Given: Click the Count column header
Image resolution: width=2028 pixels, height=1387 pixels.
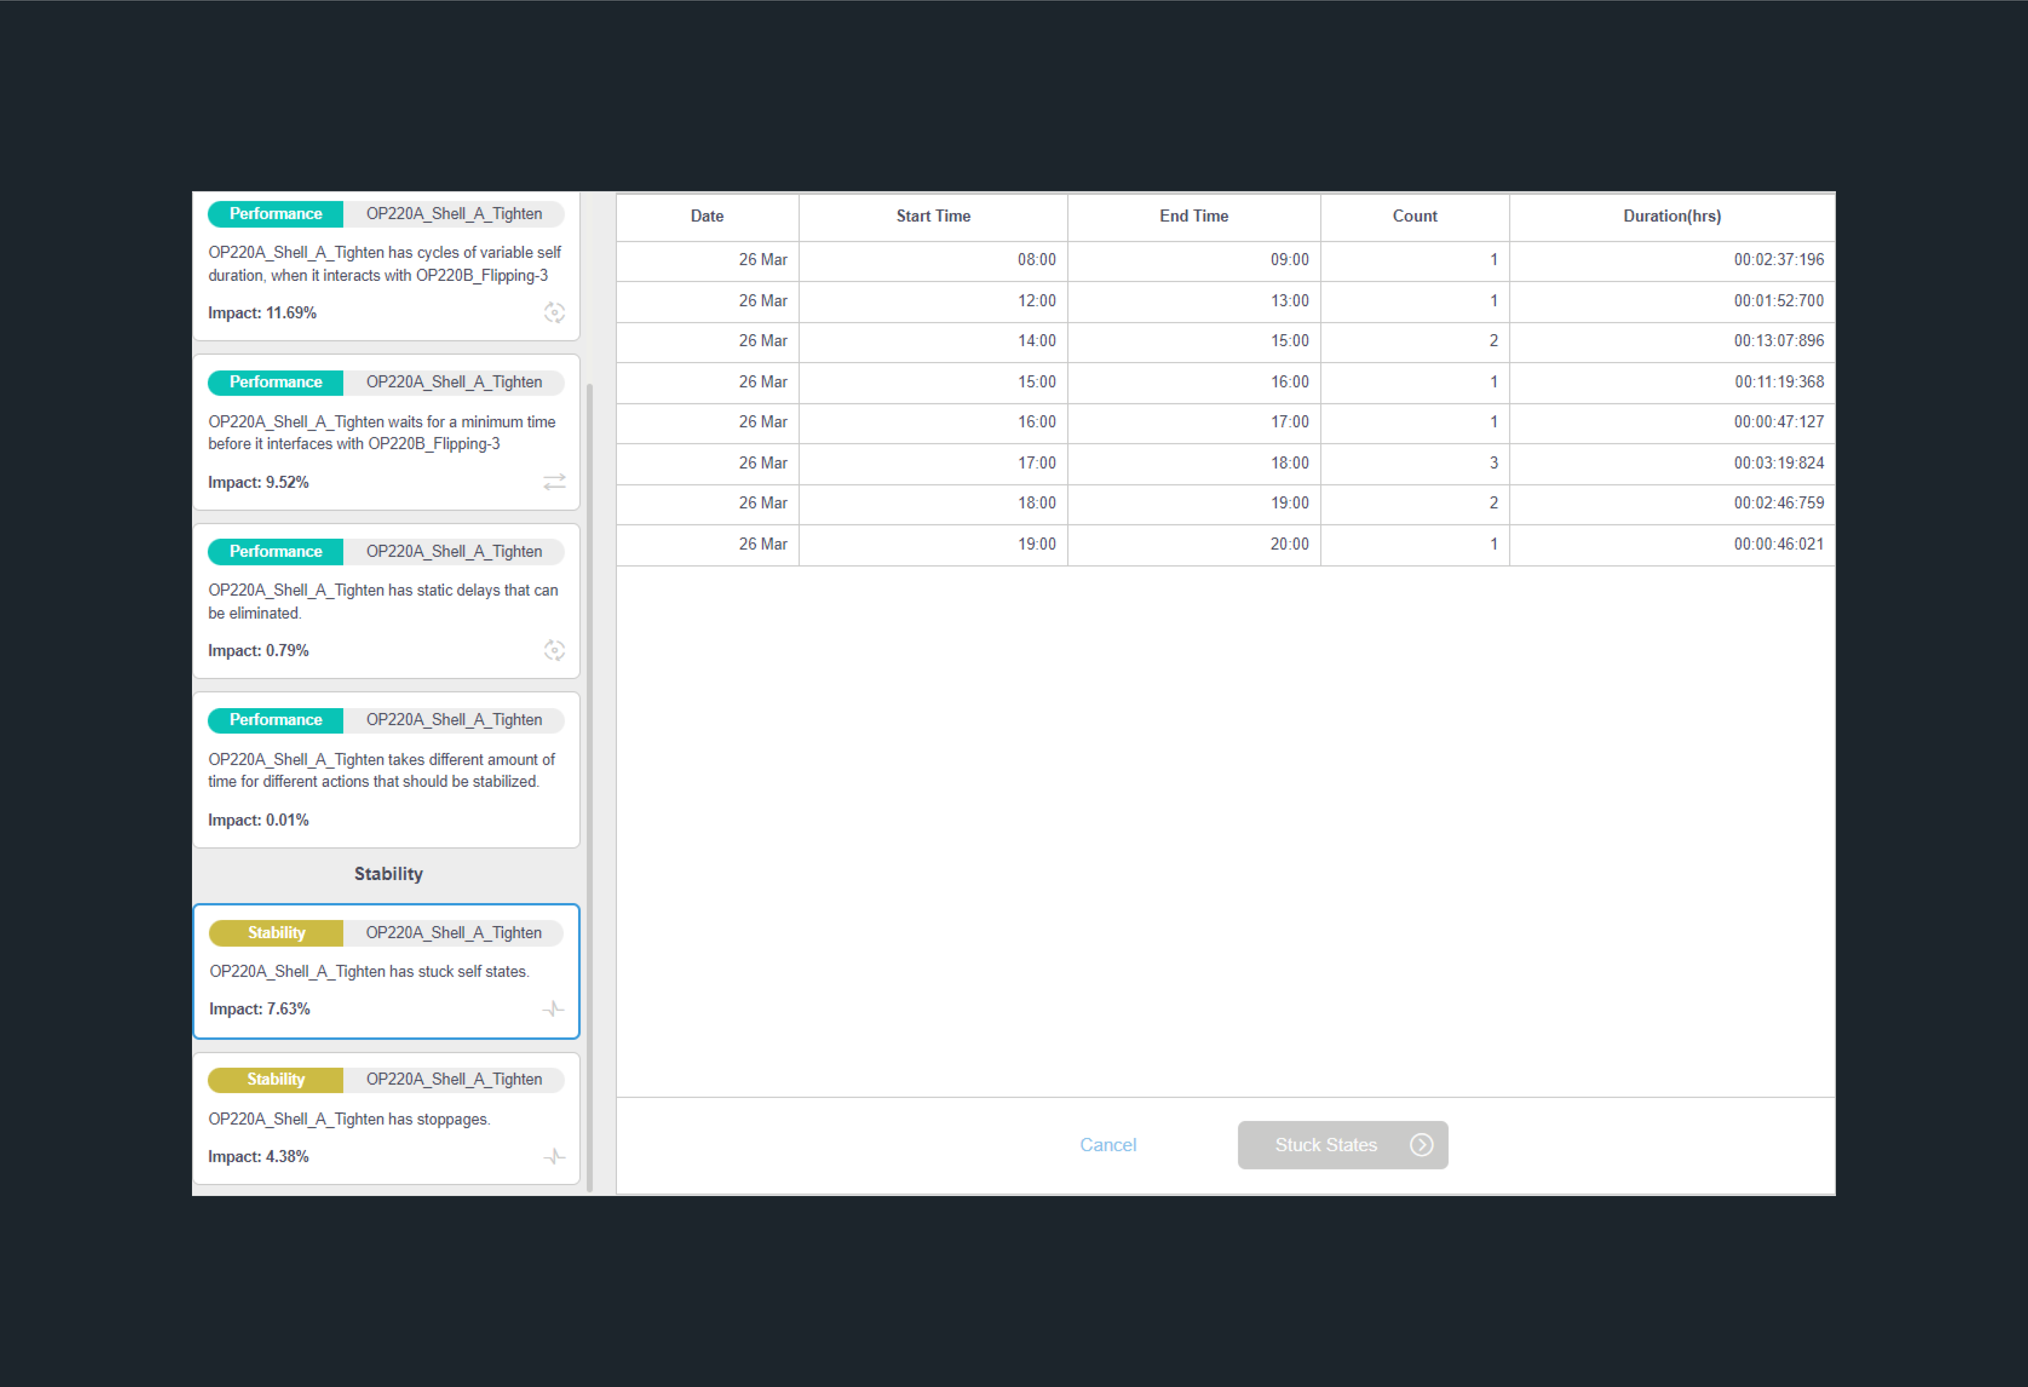Looking at the screenshot, I should 1414,217.
